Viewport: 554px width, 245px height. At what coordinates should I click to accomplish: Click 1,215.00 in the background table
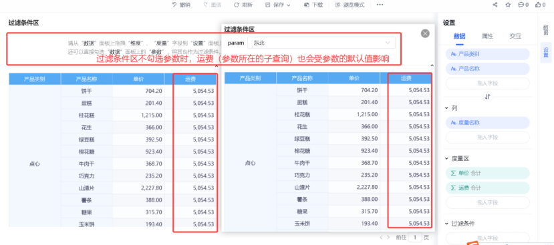tap(138, 115)
